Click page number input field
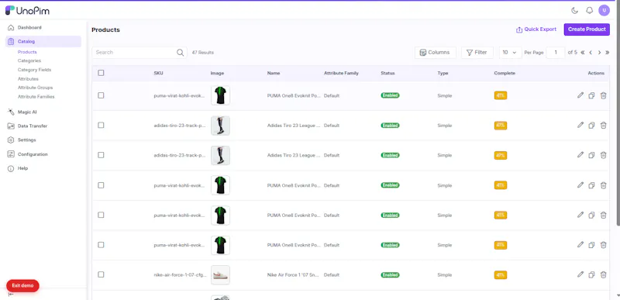 tap(556, 53)
